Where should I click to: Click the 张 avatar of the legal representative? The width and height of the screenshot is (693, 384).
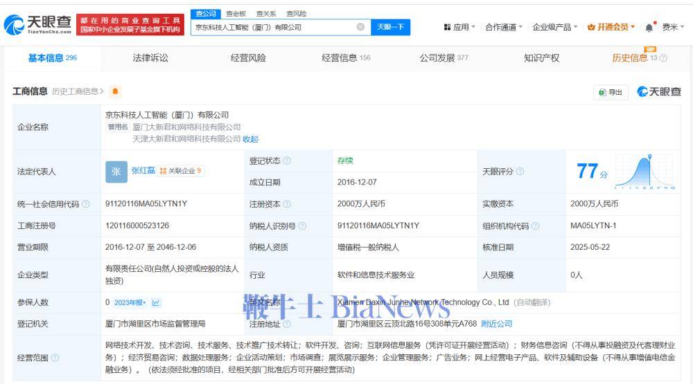point(116,172)
